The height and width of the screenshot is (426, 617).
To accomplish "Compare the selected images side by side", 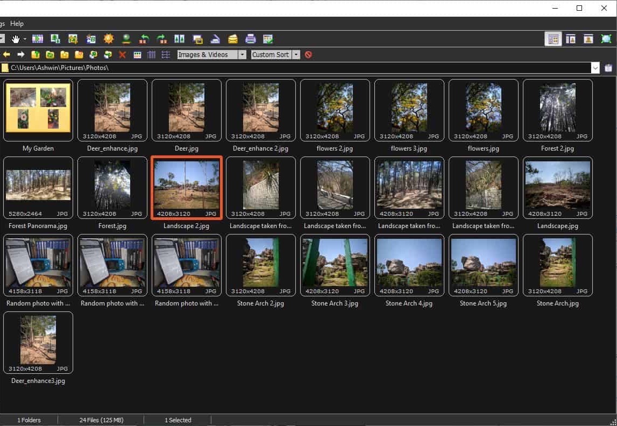I will coord(179,38).
